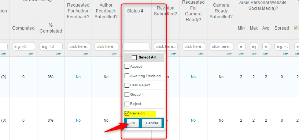
Task: Click the Spread filter input field
Action: pyautogui.click(x=282, y=46)
